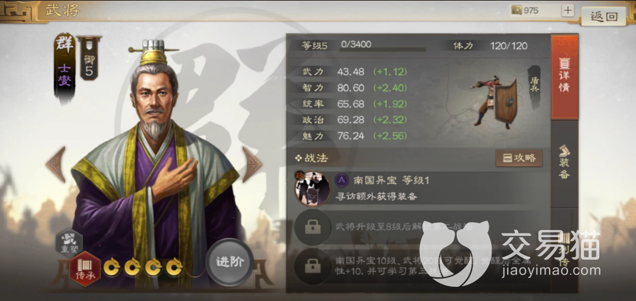Tap the round 进阶 advance button
Viewport: 636px width, 301px height.
tap(230, 261)
